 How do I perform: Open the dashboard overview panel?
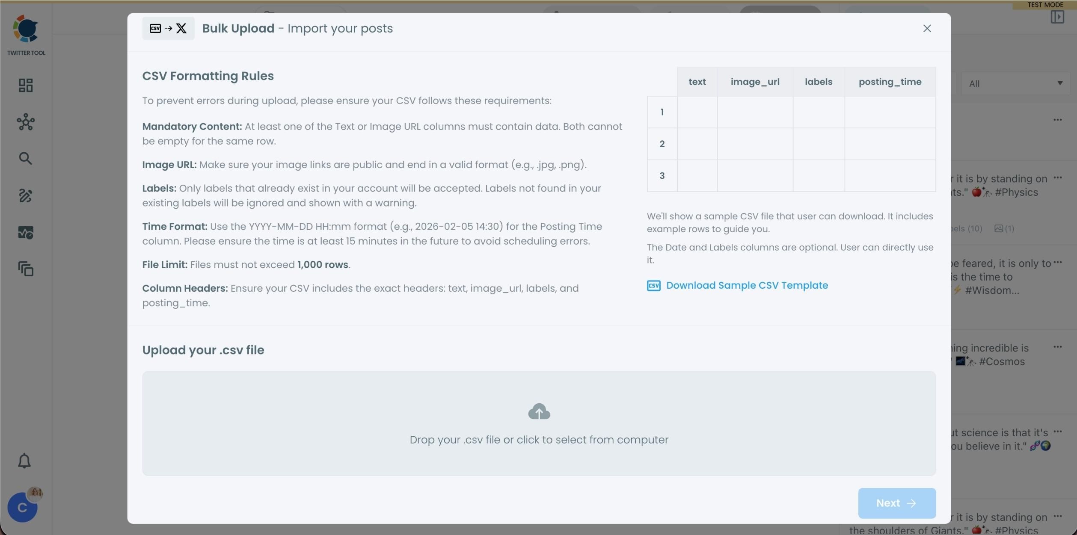25,85
